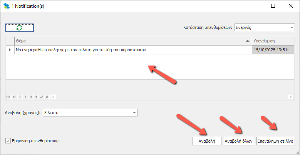Click the checkmark to post edits
Screen dimensions: 300x155
(x=42, y=97)
